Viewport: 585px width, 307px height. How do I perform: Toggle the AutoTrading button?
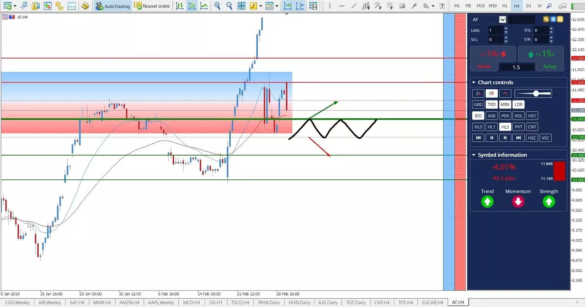coord(113,6)
